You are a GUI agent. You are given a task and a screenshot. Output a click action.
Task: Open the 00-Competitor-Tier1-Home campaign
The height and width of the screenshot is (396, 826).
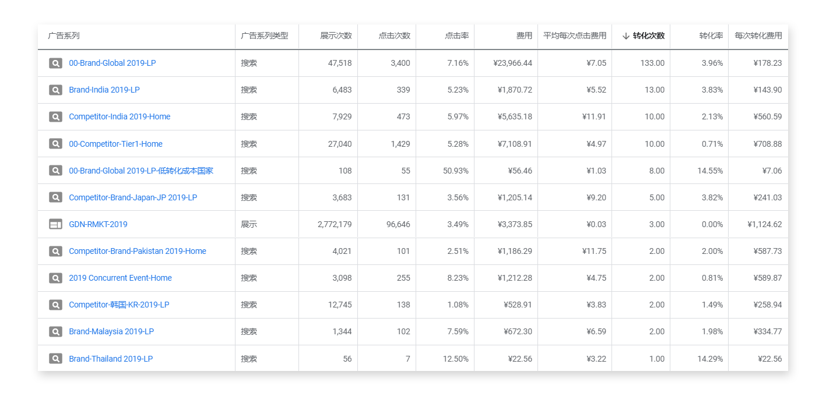tap(115, 144)
